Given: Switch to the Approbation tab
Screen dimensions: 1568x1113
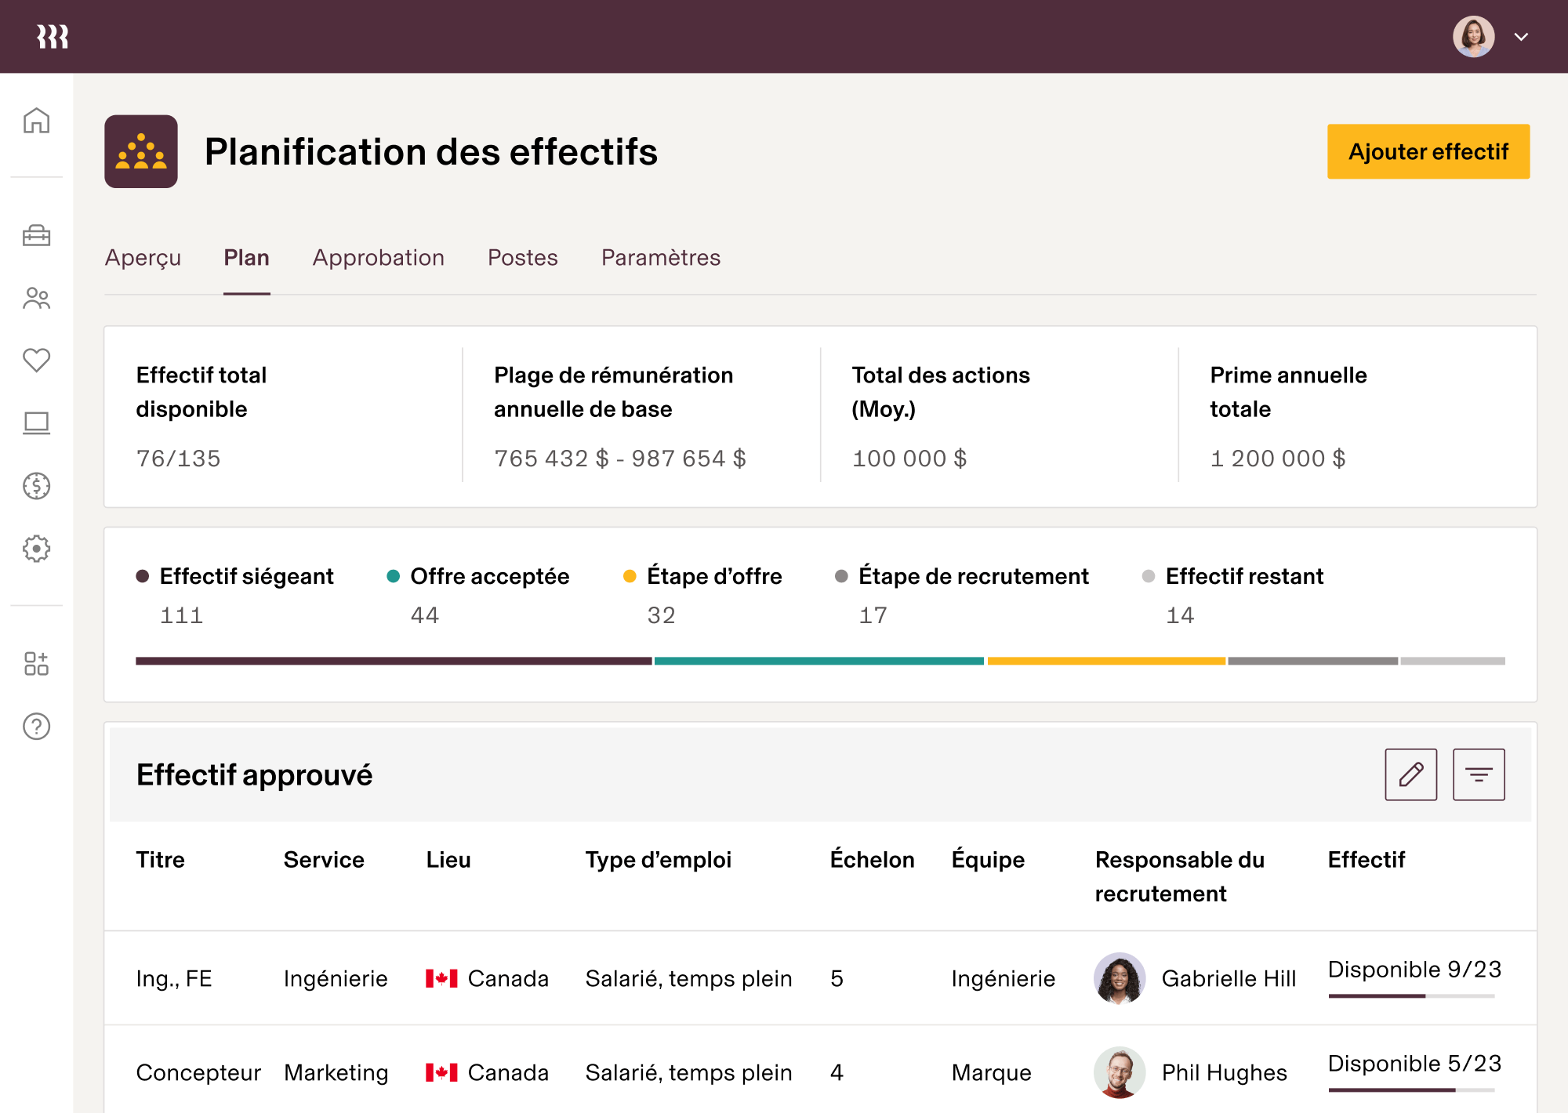Looking at the screenshot, I should point(379,257).
